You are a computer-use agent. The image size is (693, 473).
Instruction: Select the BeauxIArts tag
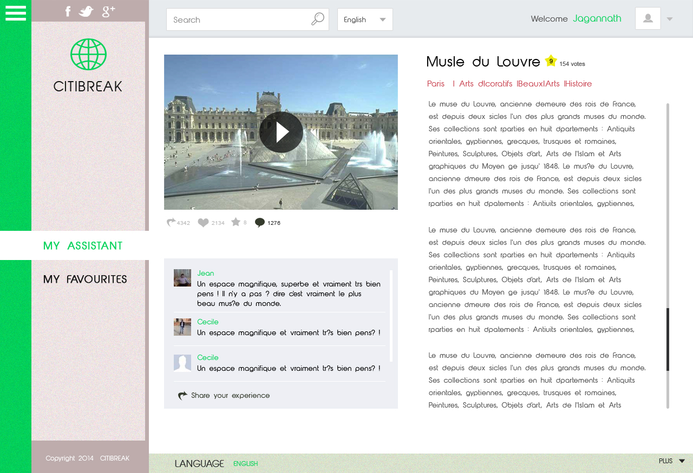pyautogui.click(x=539, y=83)
